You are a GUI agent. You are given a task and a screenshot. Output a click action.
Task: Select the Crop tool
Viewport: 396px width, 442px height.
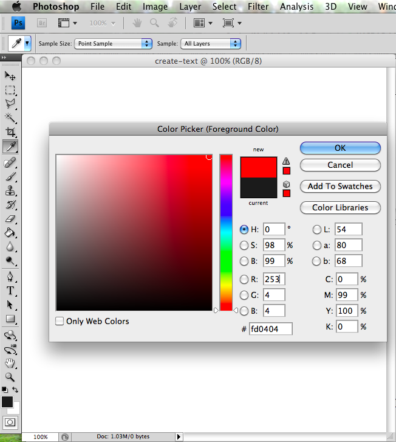coord(10,132)
